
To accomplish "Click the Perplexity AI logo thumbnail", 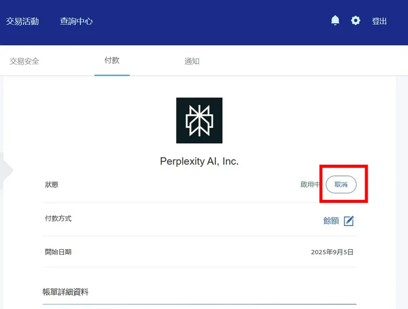I will (199, 120).
